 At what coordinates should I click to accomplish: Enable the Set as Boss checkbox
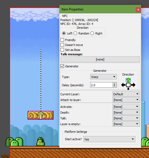coord(62,50)
